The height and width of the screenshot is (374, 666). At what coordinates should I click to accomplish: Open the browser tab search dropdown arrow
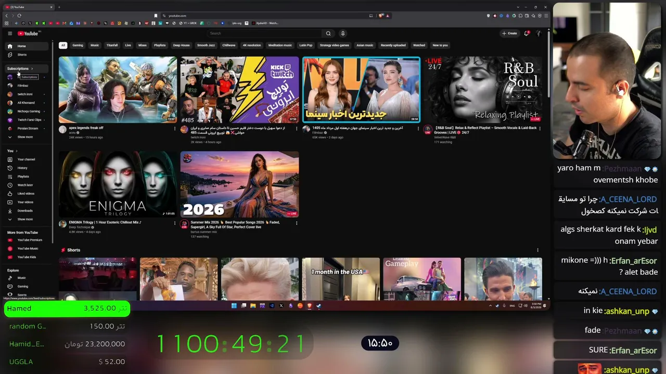518,7
